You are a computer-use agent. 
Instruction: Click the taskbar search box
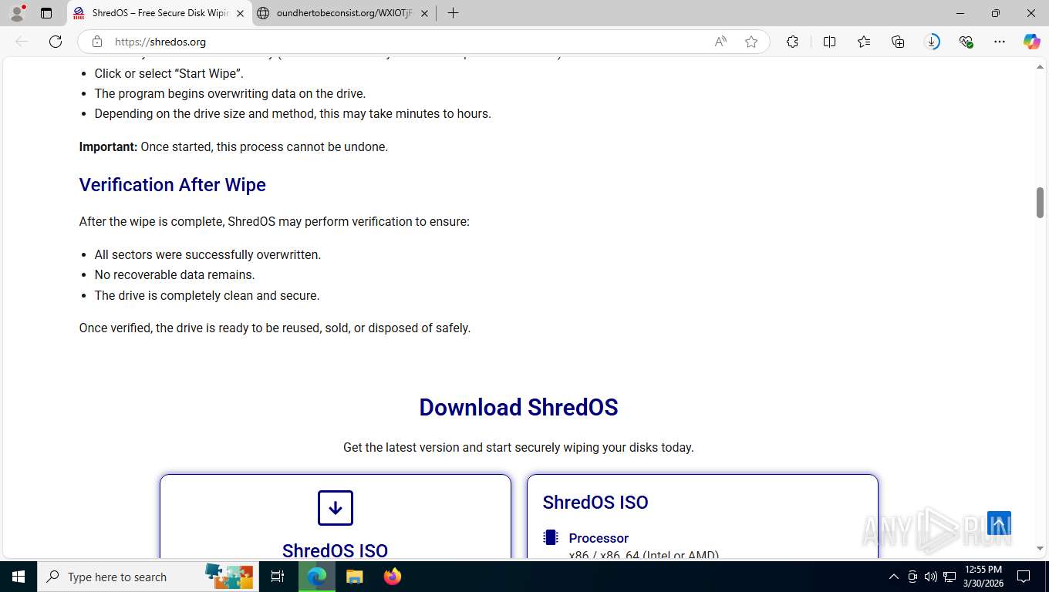(147, 577)
